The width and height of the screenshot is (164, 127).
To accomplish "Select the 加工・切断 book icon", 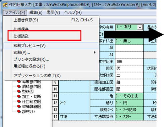I will [19, 96].
